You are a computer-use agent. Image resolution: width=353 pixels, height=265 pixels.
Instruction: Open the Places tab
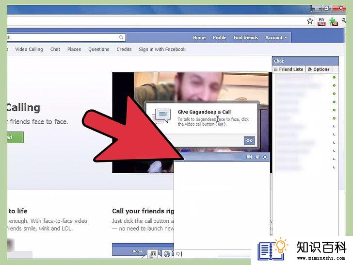(74, 50)
